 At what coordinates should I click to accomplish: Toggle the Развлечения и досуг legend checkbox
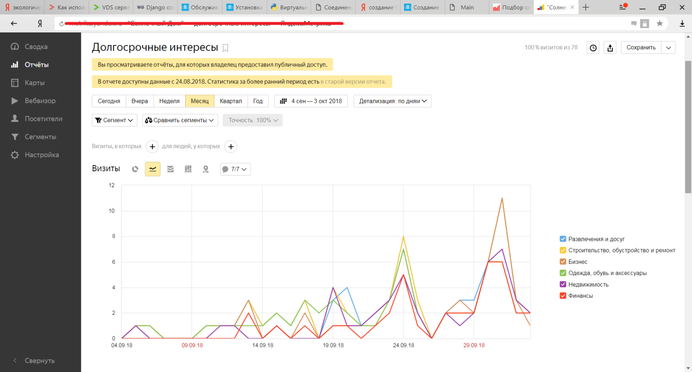click(x=563, y=239)
